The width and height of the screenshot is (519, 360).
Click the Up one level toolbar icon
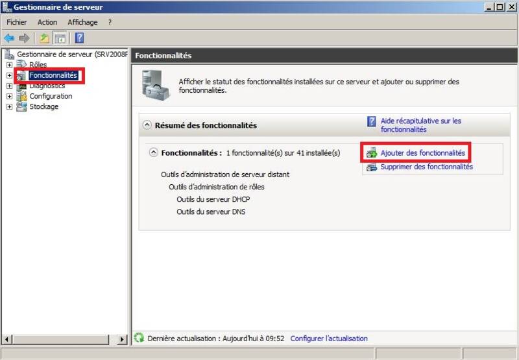[x=44, y=38]
